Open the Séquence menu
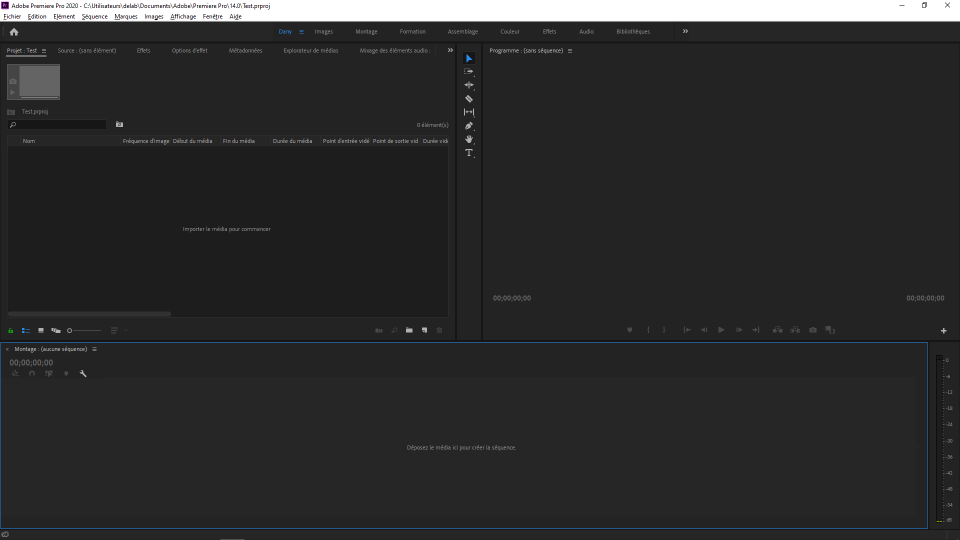 [x=94, y=16]
